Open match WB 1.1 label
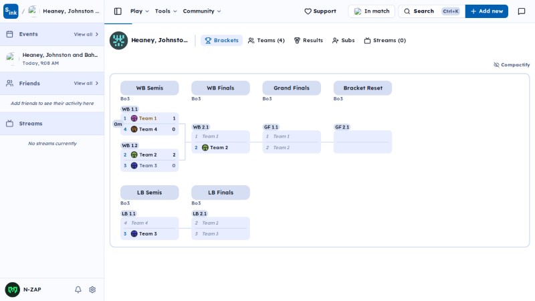 [130, 109]
